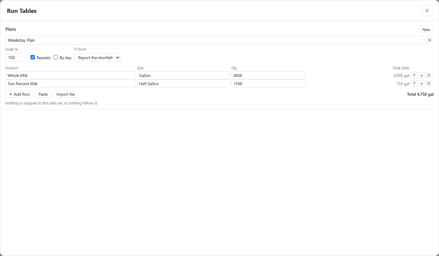The width and height of the screenshot is (439, 256).
Task: Delete the Whole Milk row
Action: (x=429, y=75)
